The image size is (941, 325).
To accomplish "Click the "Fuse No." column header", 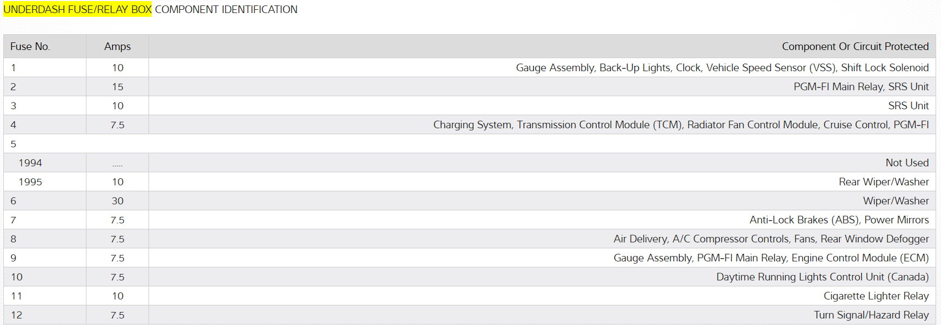I will click(30, 47).
